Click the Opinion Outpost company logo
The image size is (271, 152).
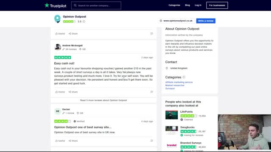pos(58,19)
